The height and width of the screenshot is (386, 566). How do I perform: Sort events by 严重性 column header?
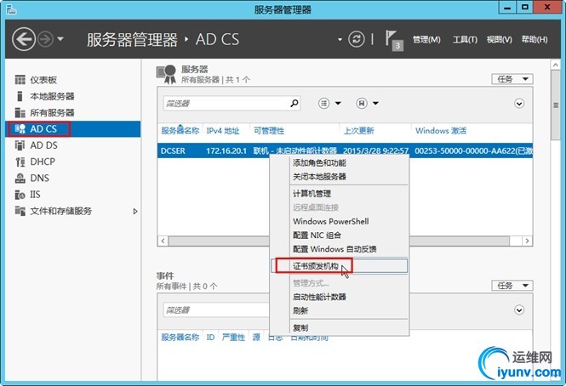(233, 338)
